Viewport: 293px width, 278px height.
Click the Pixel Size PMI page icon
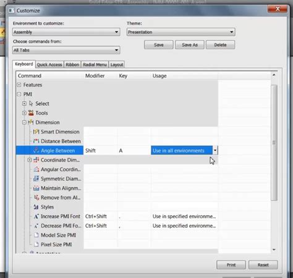[x=36, y=245]
